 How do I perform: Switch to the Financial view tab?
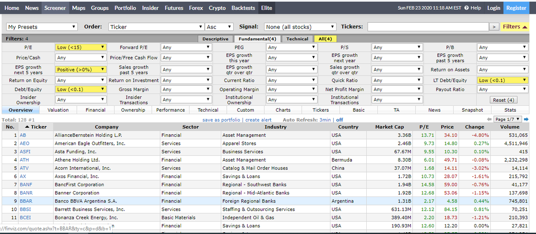pyautogui.click(x=96, y=110)
